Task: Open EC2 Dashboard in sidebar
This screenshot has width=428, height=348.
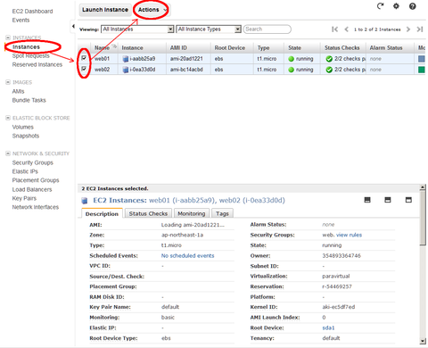Action: pyautogui.click(x=32, y=12)
